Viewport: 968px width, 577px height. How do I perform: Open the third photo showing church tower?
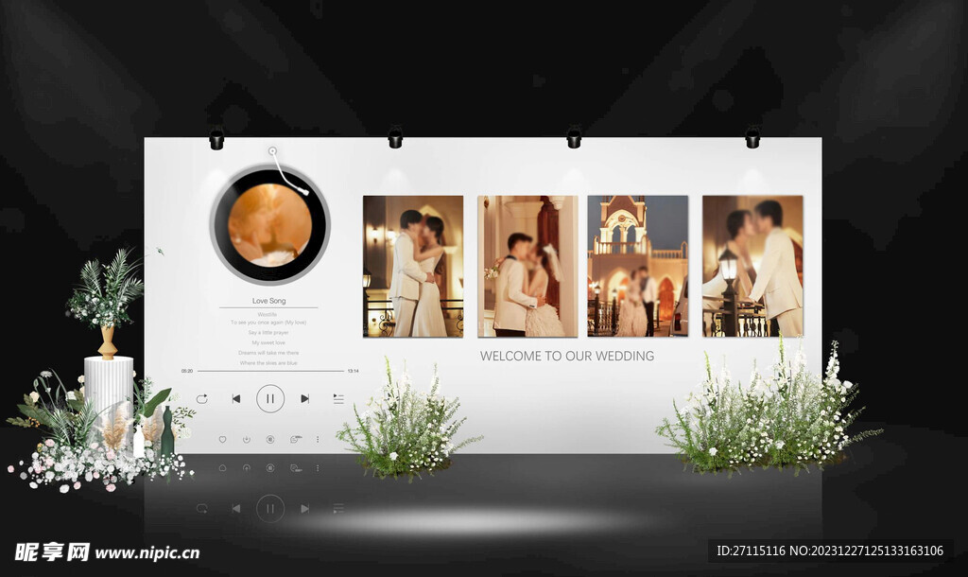(638, 266)
